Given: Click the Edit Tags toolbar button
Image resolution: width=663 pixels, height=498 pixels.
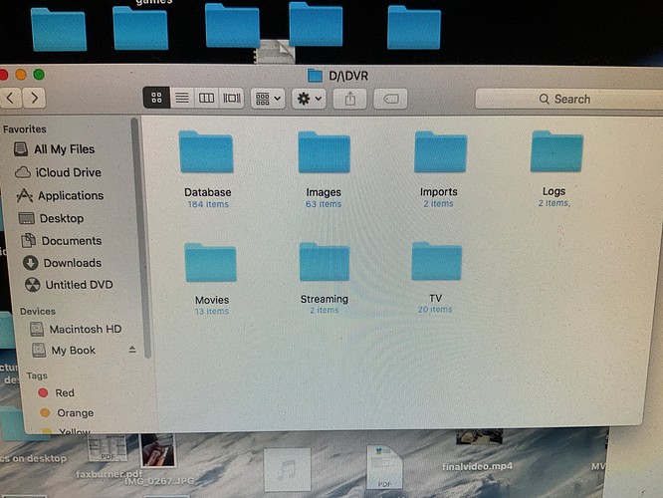Looking at the screenshot, I should click(391, 99).
